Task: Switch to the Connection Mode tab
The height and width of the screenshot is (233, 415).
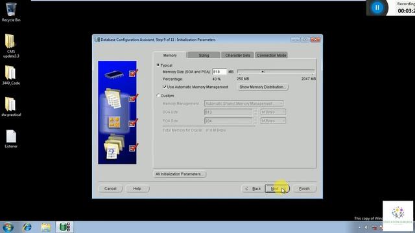Action: pyautogui.click(x=271, y=55)
